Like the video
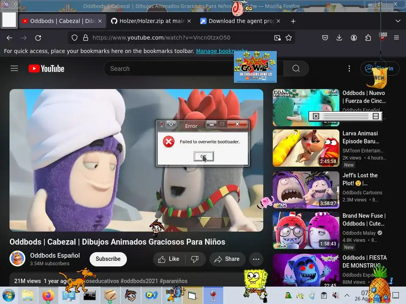The image size is (406, 304). point(169,259)
